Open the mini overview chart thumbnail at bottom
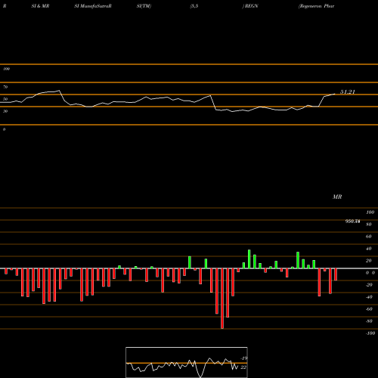 click(187, 362)
